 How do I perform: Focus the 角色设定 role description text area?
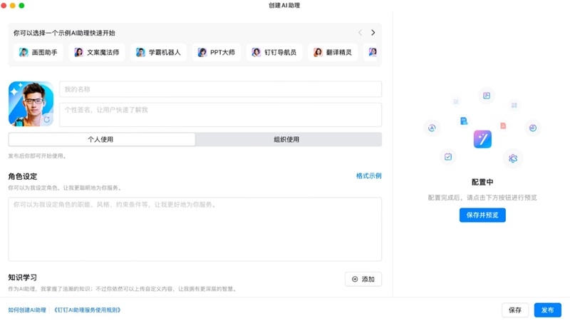click(195, 229)
